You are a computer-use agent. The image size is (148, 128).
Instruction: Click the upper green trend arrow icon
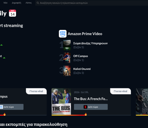1,45
